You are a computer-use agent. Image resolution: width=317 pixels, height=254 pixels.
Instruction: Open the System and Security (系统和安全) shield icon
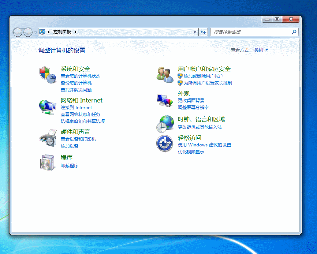click(48, 75)
